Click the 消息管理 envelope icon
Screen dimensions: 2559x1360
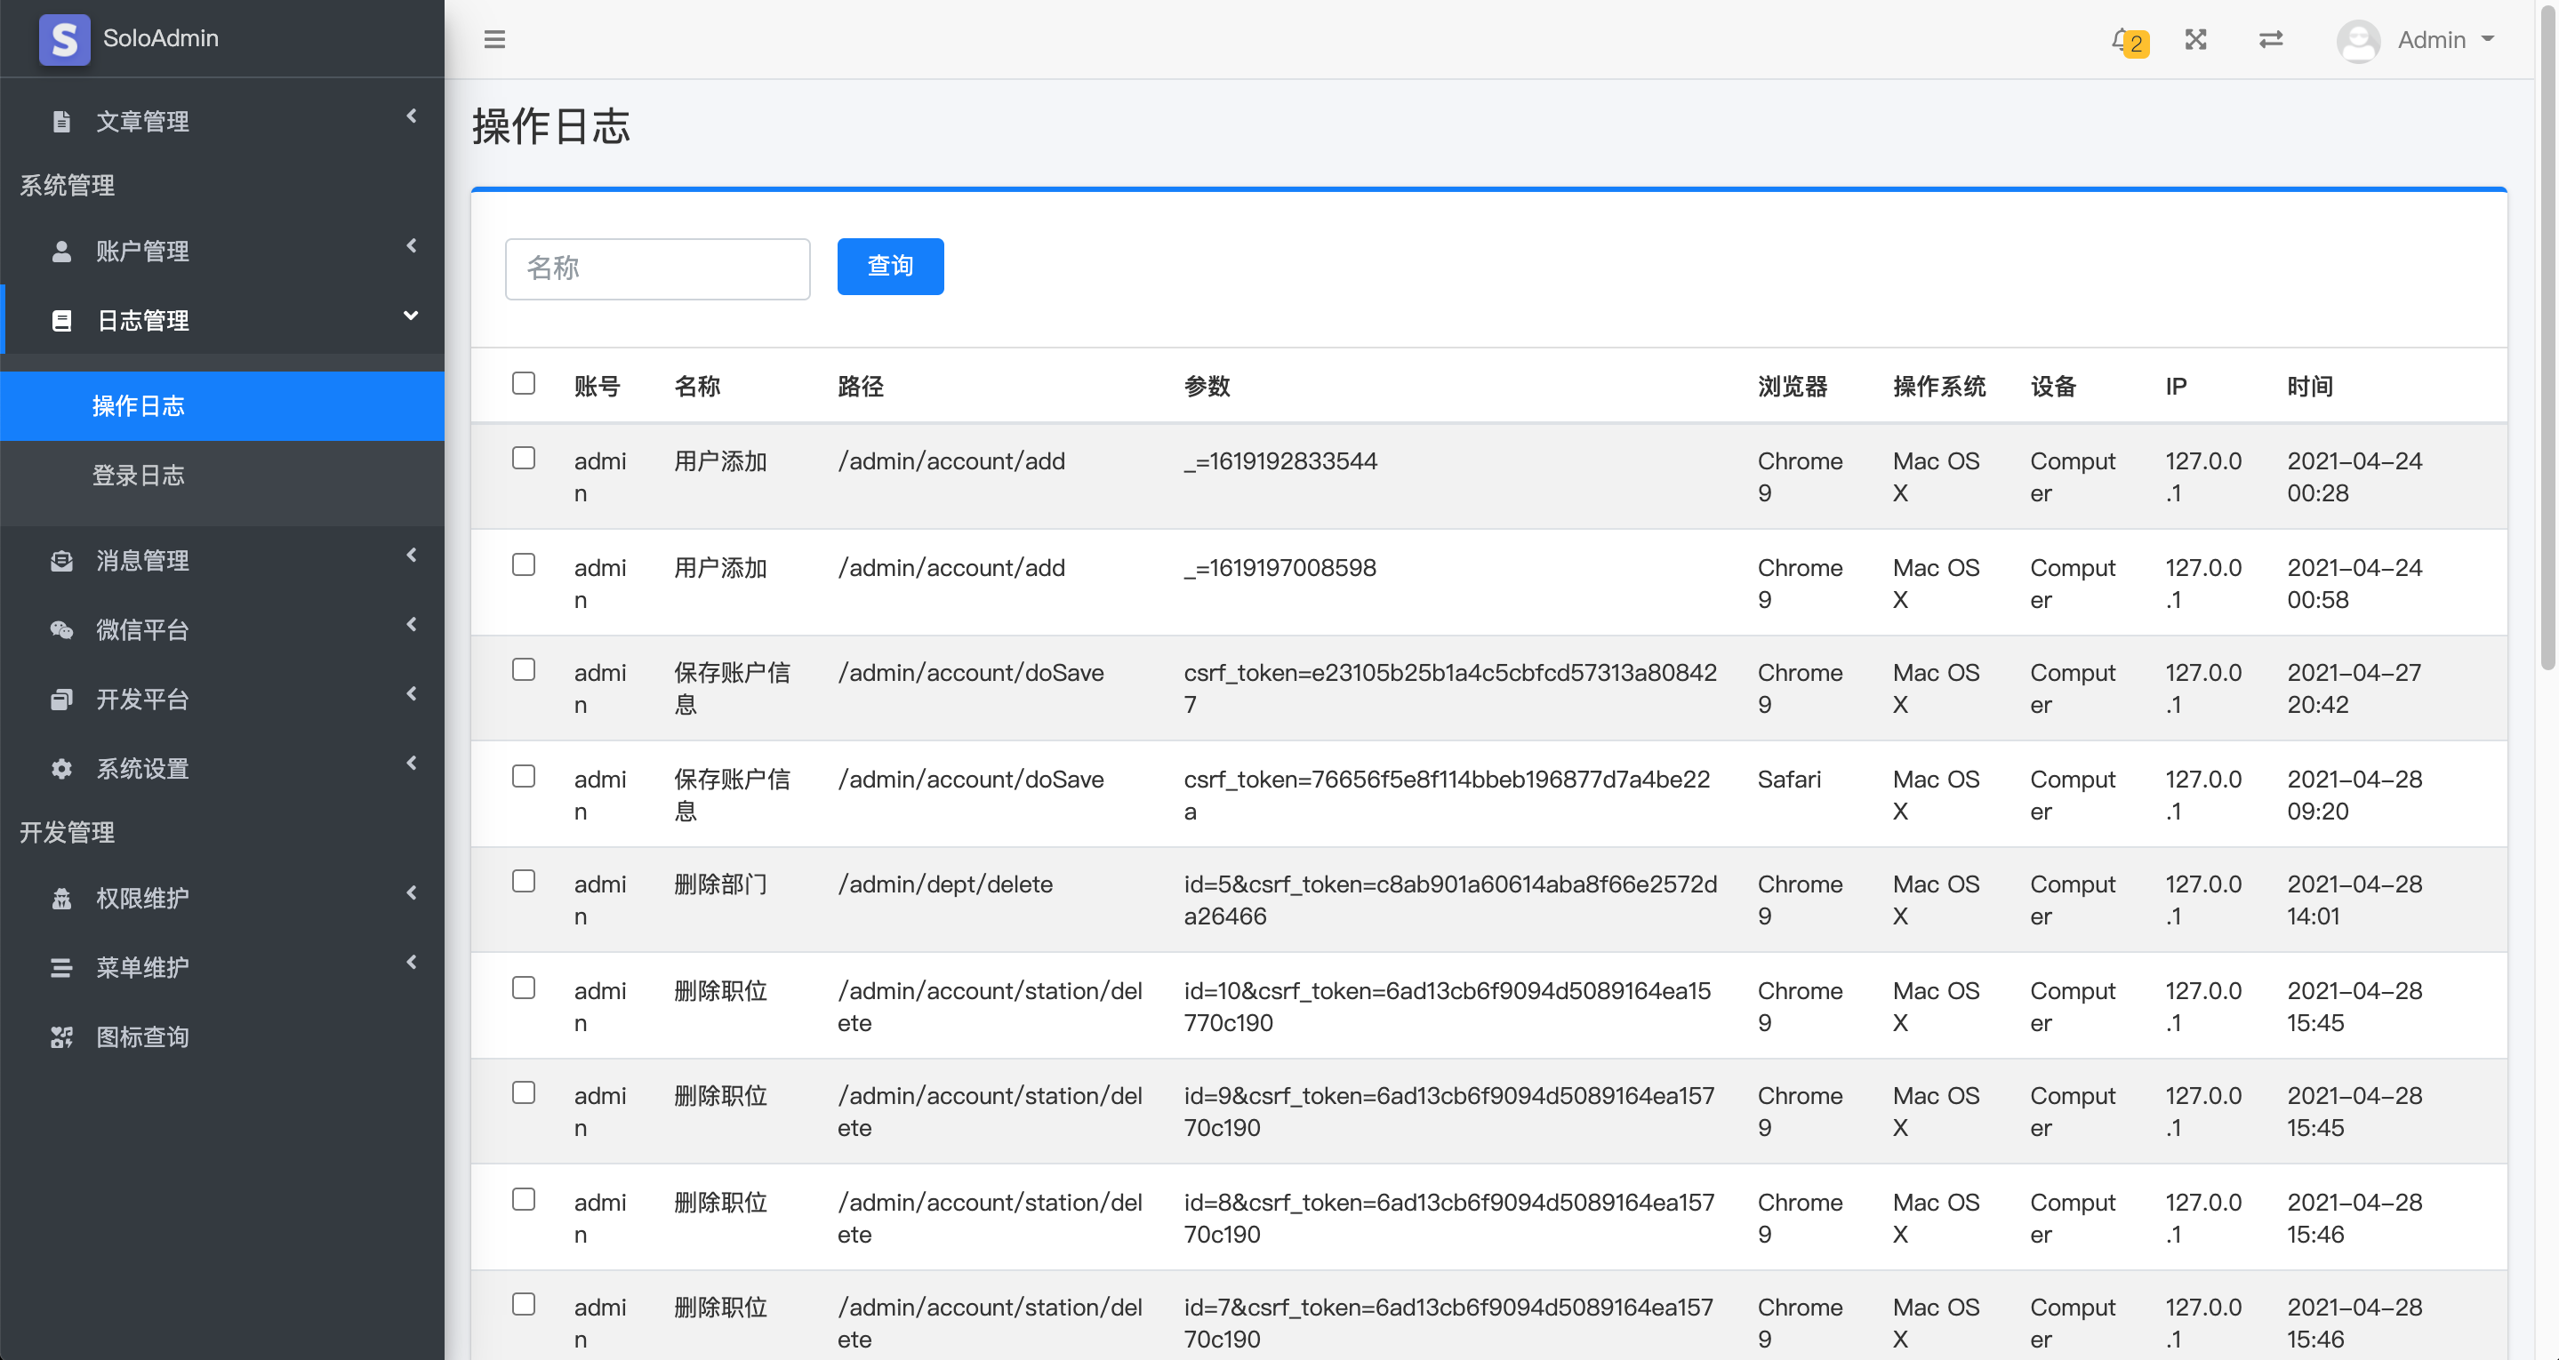coord(61,560)
